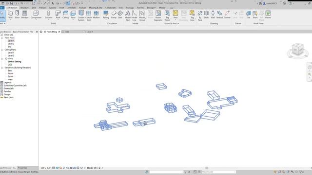The image size is (312, 175).
Task: Select the Area tool
Action: pyautogui.click(x=175, y=15)
